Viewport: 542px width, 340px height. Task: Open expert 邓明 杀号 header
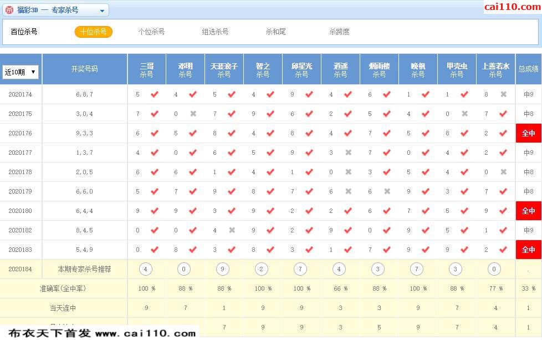pyautogui.click(x=185, y=69)
